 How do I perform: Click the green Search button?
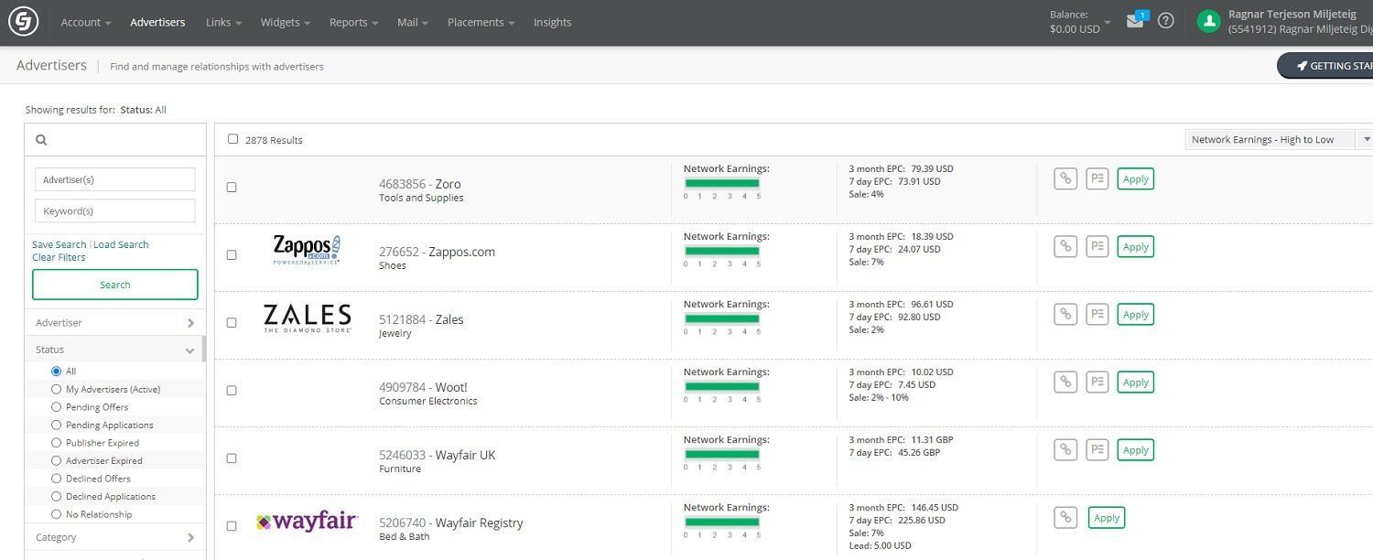(115, 285)
